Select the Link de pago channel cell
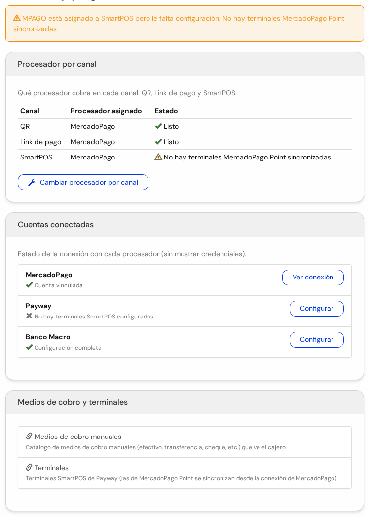The width and height of the screenshot is (369, 516). click(40, 142)
